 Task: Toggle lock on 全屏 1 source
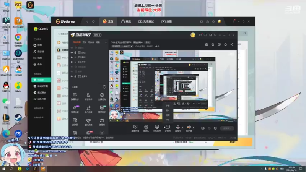75,76
